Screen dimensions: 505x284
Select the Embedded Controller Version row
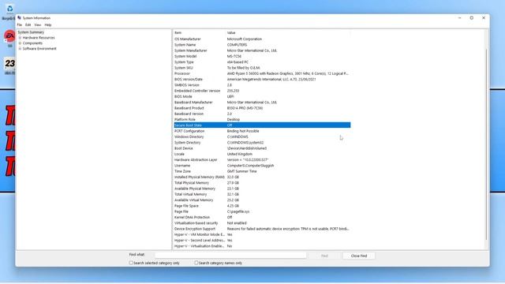pos(262,91)
